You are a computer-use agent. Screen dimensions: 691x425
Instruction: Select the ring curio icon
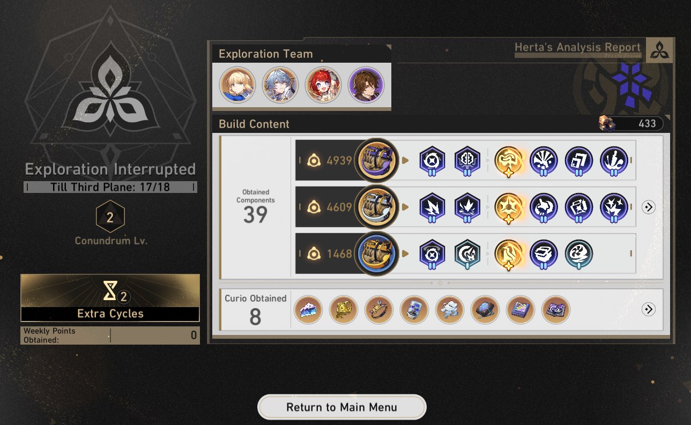(x=379, y=310)
